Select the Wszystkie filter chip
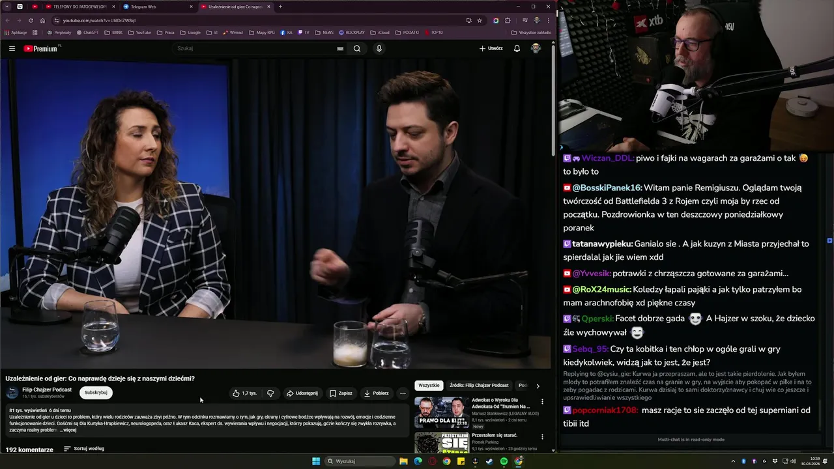This screenshot has height=469, width=834. point(429,386)
